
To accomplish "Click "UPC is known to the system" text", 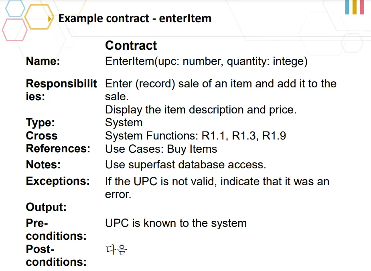I will tap(176, 223).
